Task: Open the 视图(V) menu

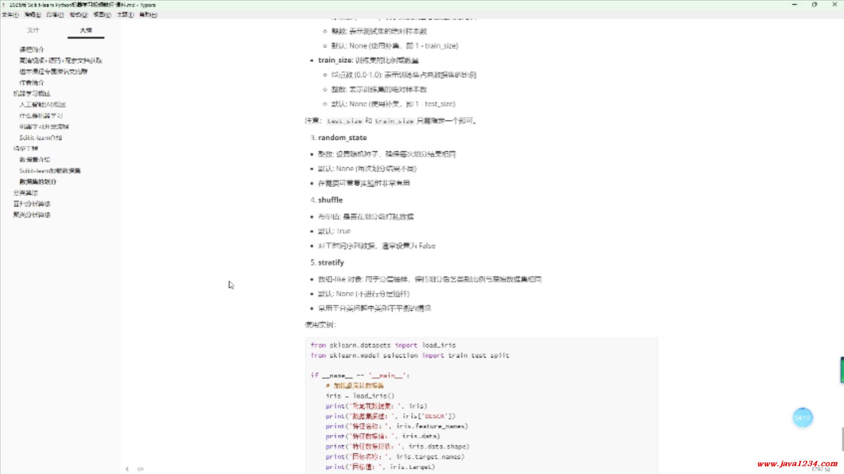Action: (102, 14)
